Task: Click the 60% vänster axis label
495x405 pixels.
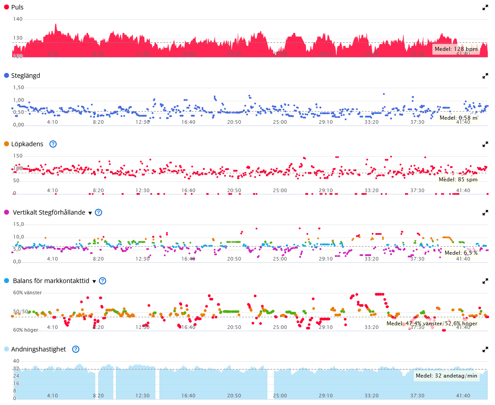Action: 27,292
